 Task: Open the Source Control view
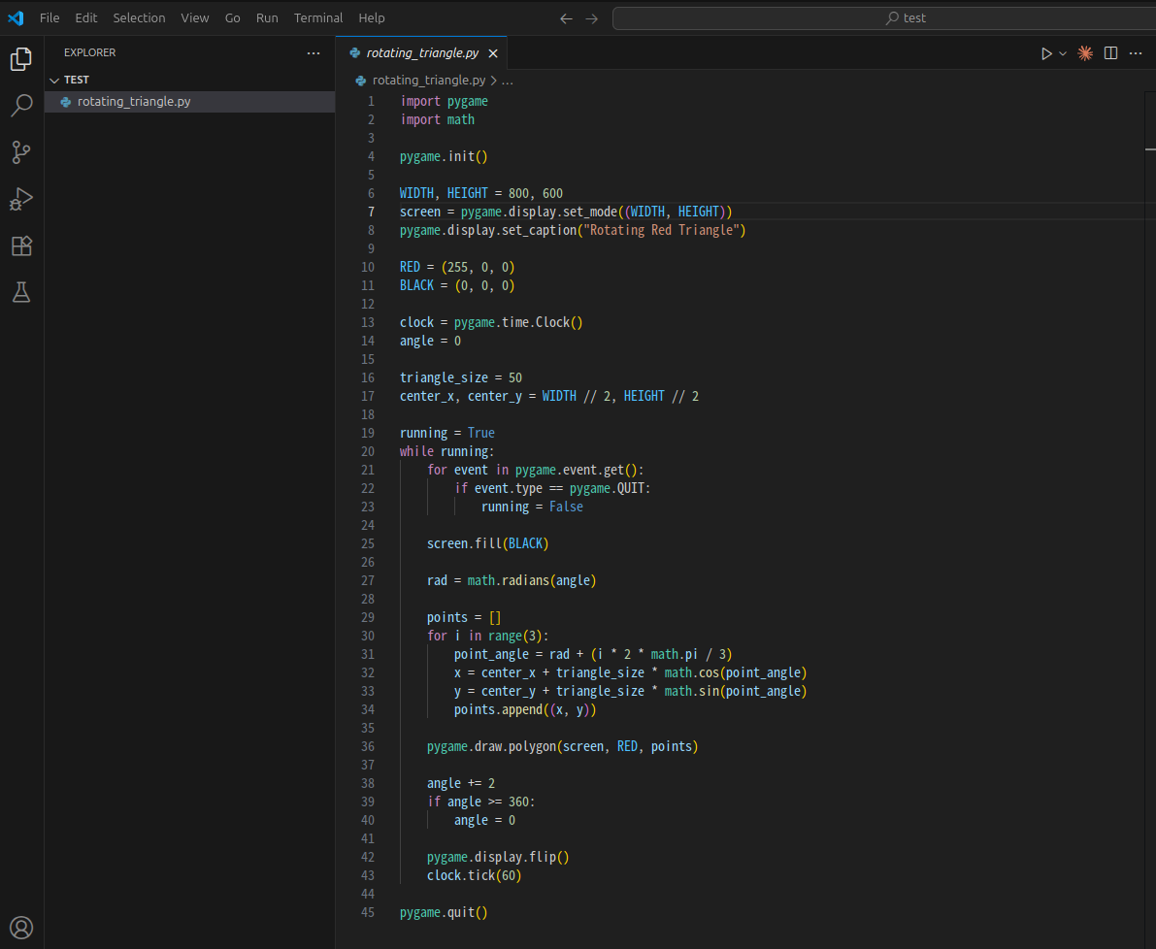pyautogui.click(x=21, y=152)
